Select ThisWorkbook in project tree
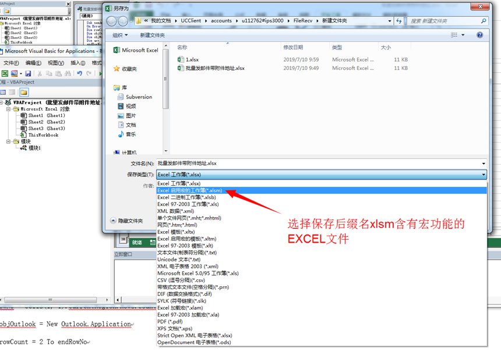501x351 pixels. tap(40, 135)
